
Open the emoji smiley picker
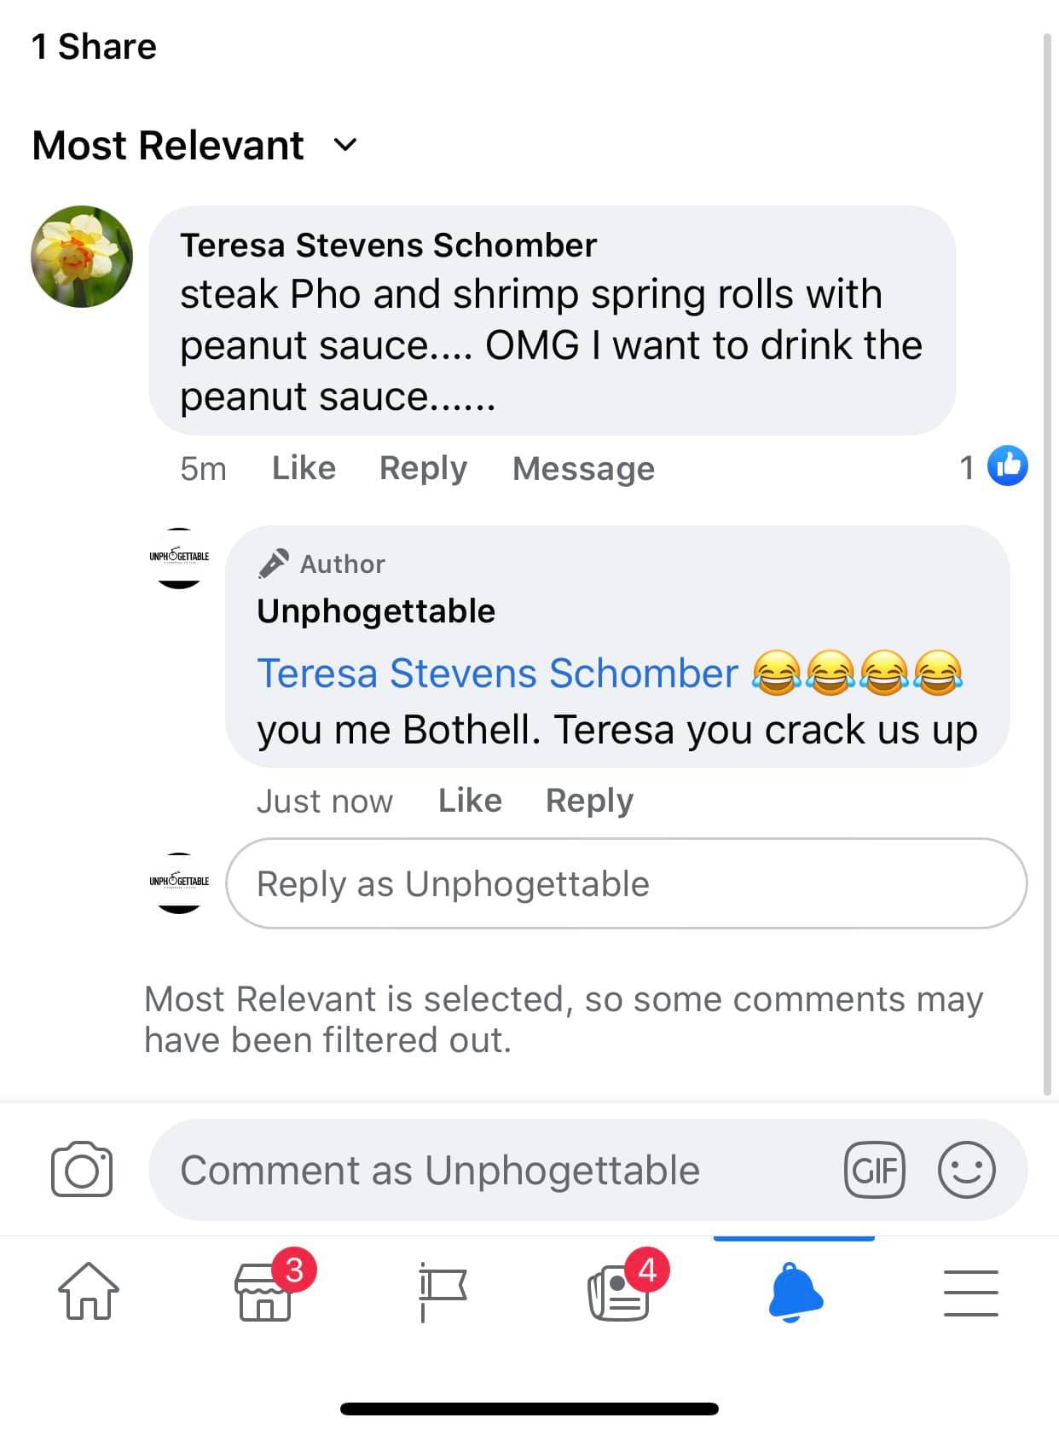[966, 1170]
